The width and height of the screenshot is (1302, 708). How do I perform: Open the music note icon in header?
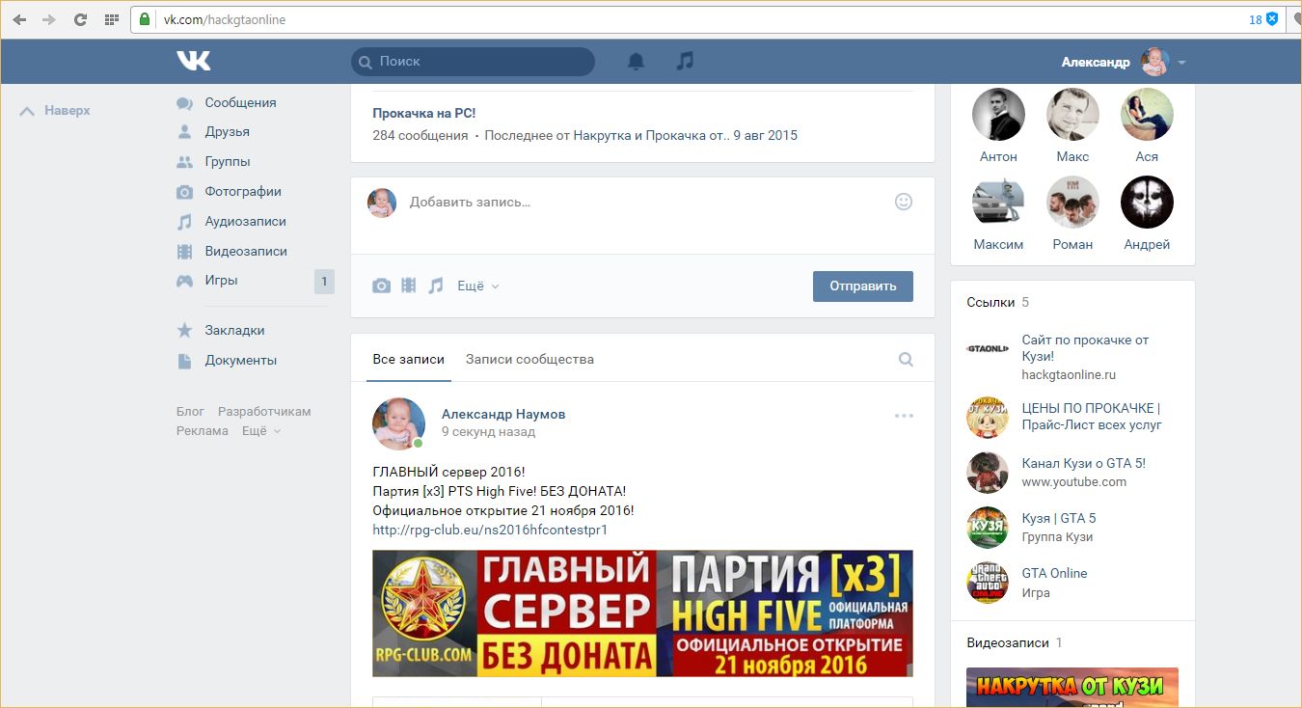point(685,61)
